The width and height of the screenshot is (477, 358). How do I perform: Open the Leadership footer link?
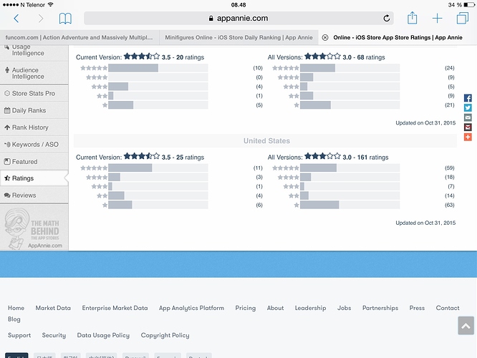(x=310, y=308)
